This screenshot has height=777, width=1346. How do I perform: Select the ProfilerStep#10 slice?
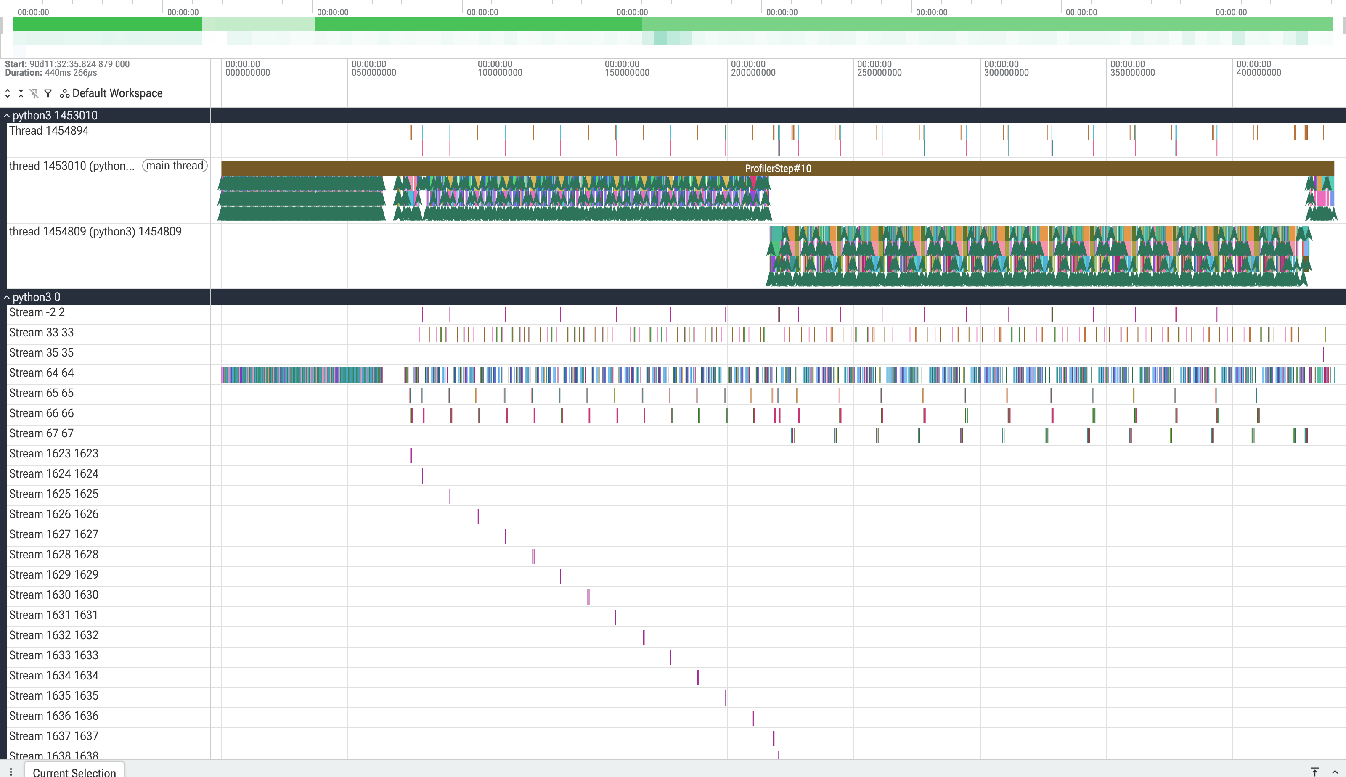tap(778, 169)
